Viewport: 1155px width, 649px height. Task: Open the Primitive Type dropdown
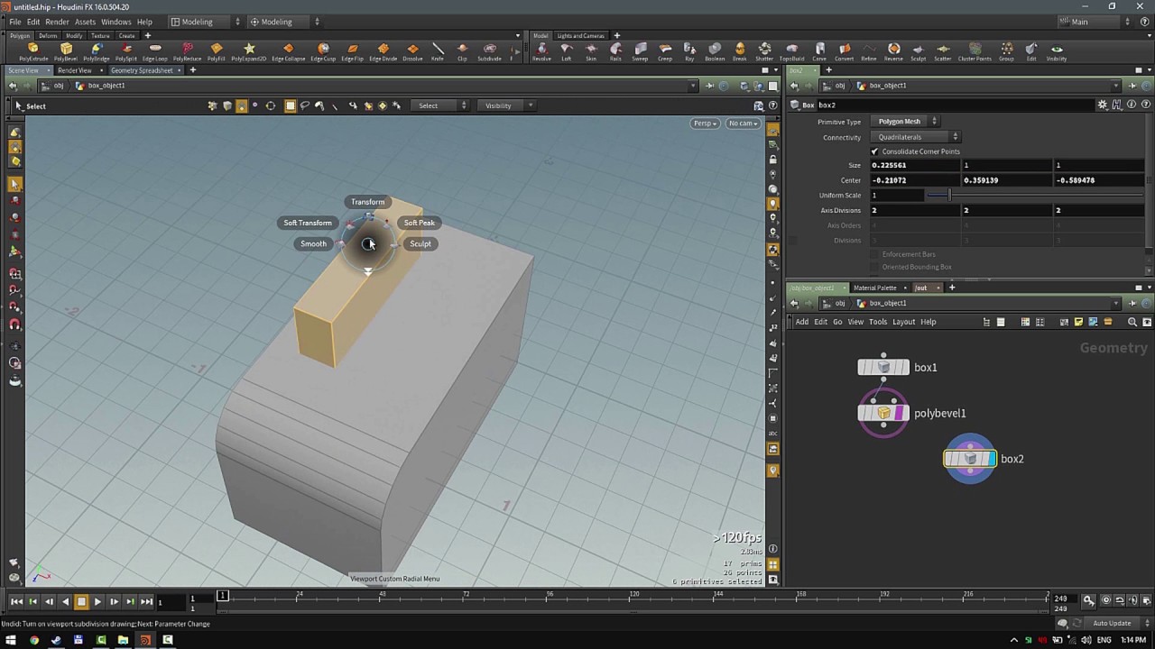(907, 122)
